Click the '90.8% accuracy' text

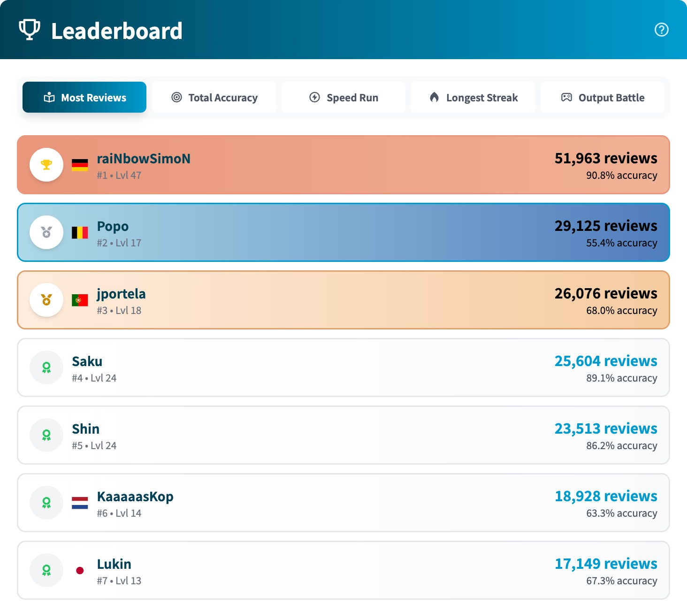point(622,176)
